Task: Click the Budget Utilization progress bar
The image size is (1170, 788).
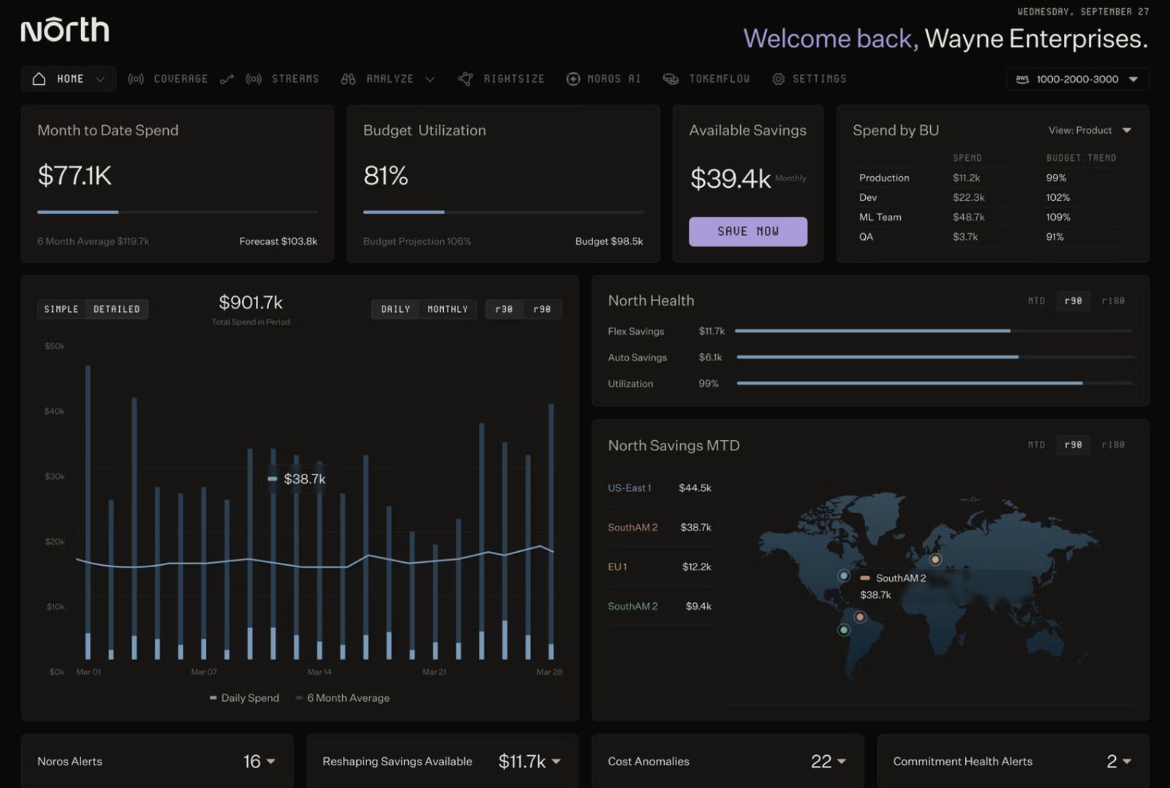Action: (x=503, y=213)
